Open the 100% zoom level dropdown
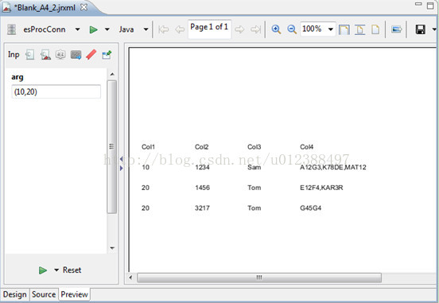The image size is (439, 303). tap(331, 29)
